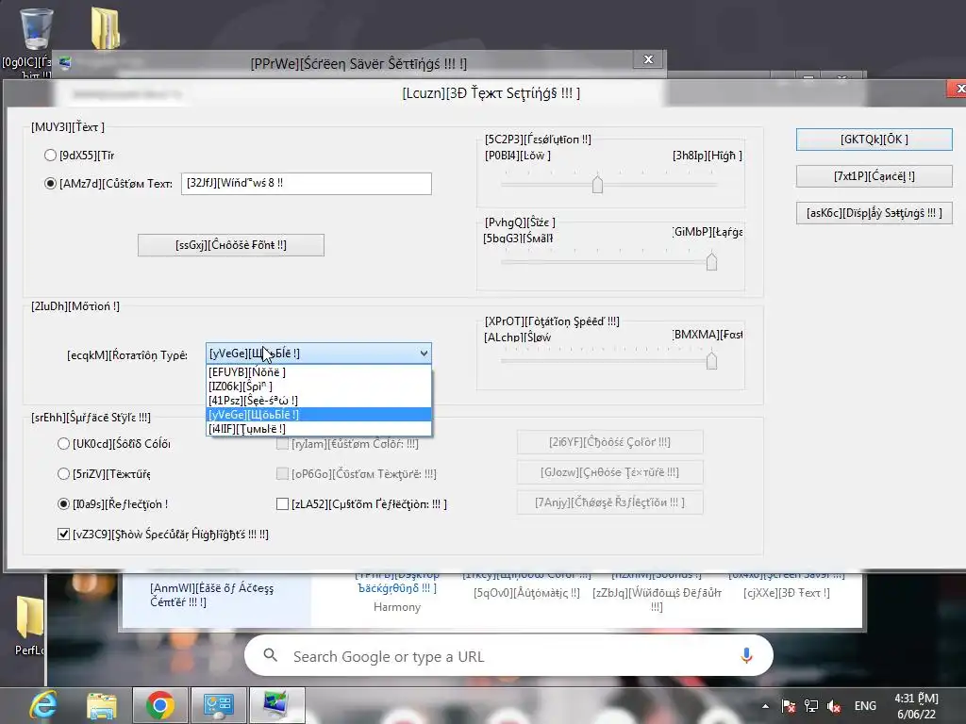Select Wobble in rotation type list
Image resolution: width=966 pixels, height=724 pixels.
[x=319, y=415]
